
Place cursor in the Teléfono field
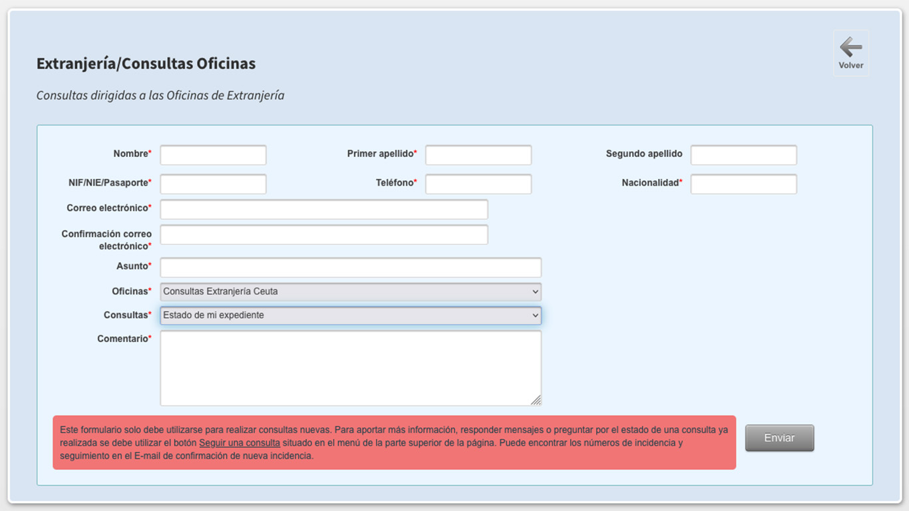478,184
